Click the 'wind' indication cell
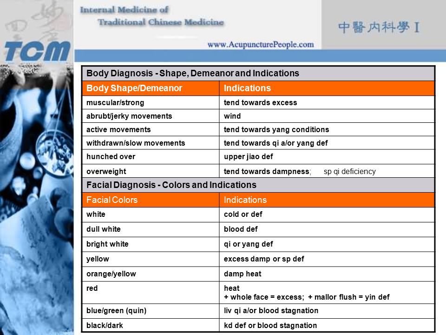The width and height of the screenshot is (446, 335). point(327,116)
